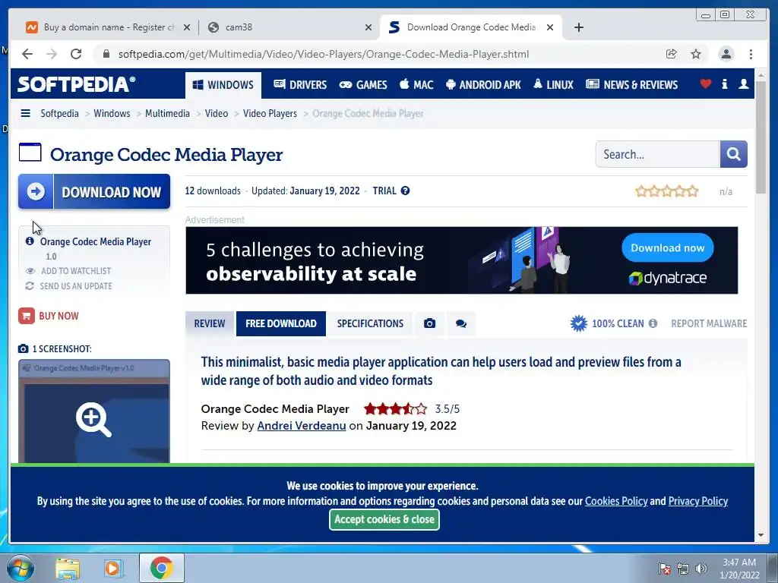This screenshot has width=778, height=583.
Task: Open the Games section
Action: [x=363, y=85]
